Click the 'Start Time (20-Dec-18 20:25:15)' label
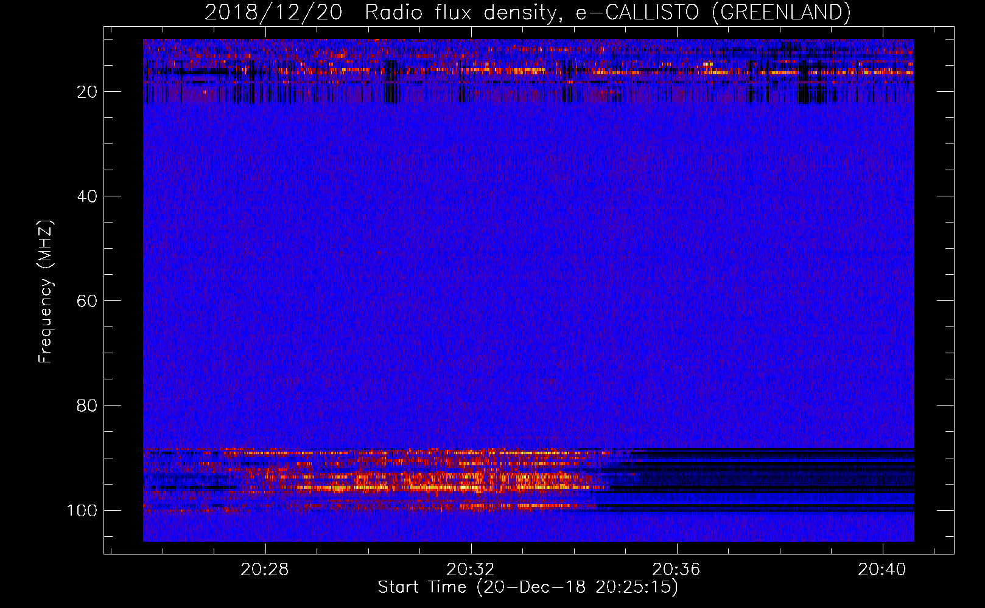The height and width of the screenshot is (608, 985). click(528, 588)
